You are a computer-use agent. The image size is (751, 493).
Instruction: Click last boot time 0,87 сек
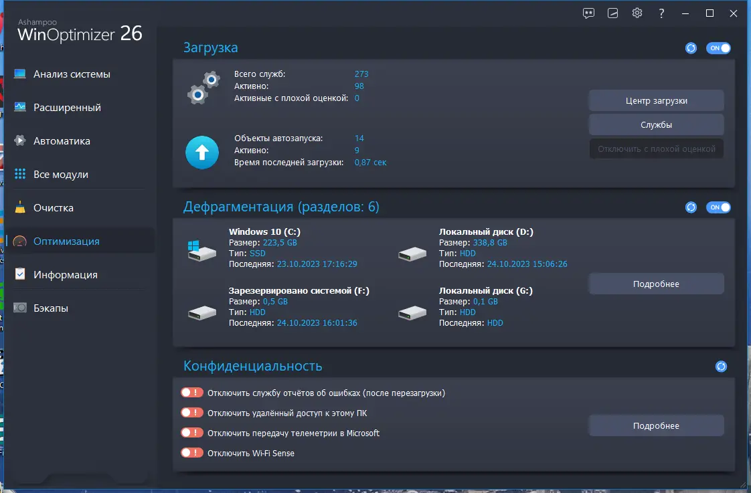(370, 163)
